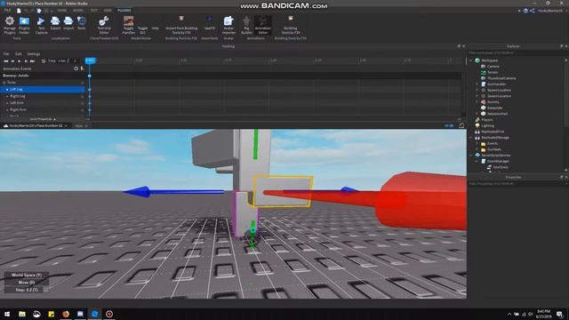Play the animation
The width and height of the screenshot is (569, 320).
click(20, 61)
